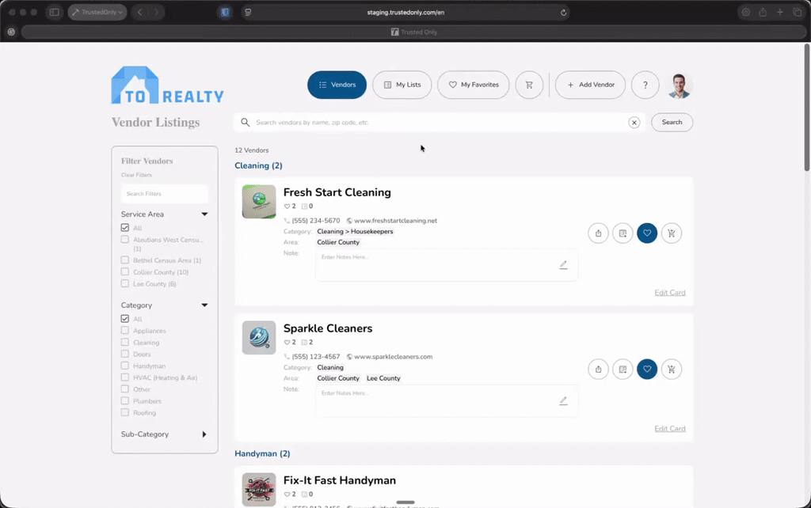
Task: Switch to the My Lists tab
Action: tap(402, 85)
